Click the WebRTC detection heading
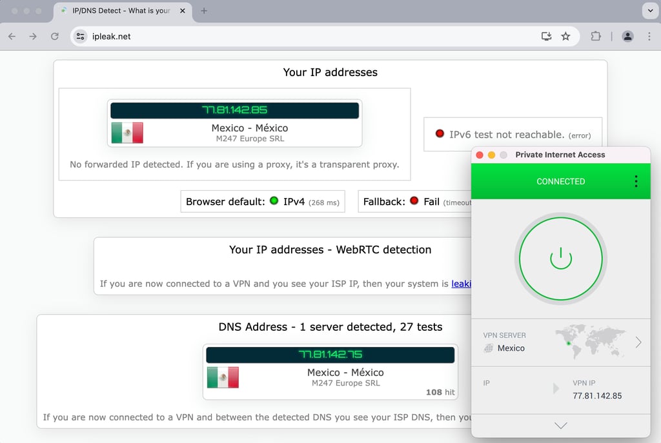 pyautogui.click(x=330, y=250)
